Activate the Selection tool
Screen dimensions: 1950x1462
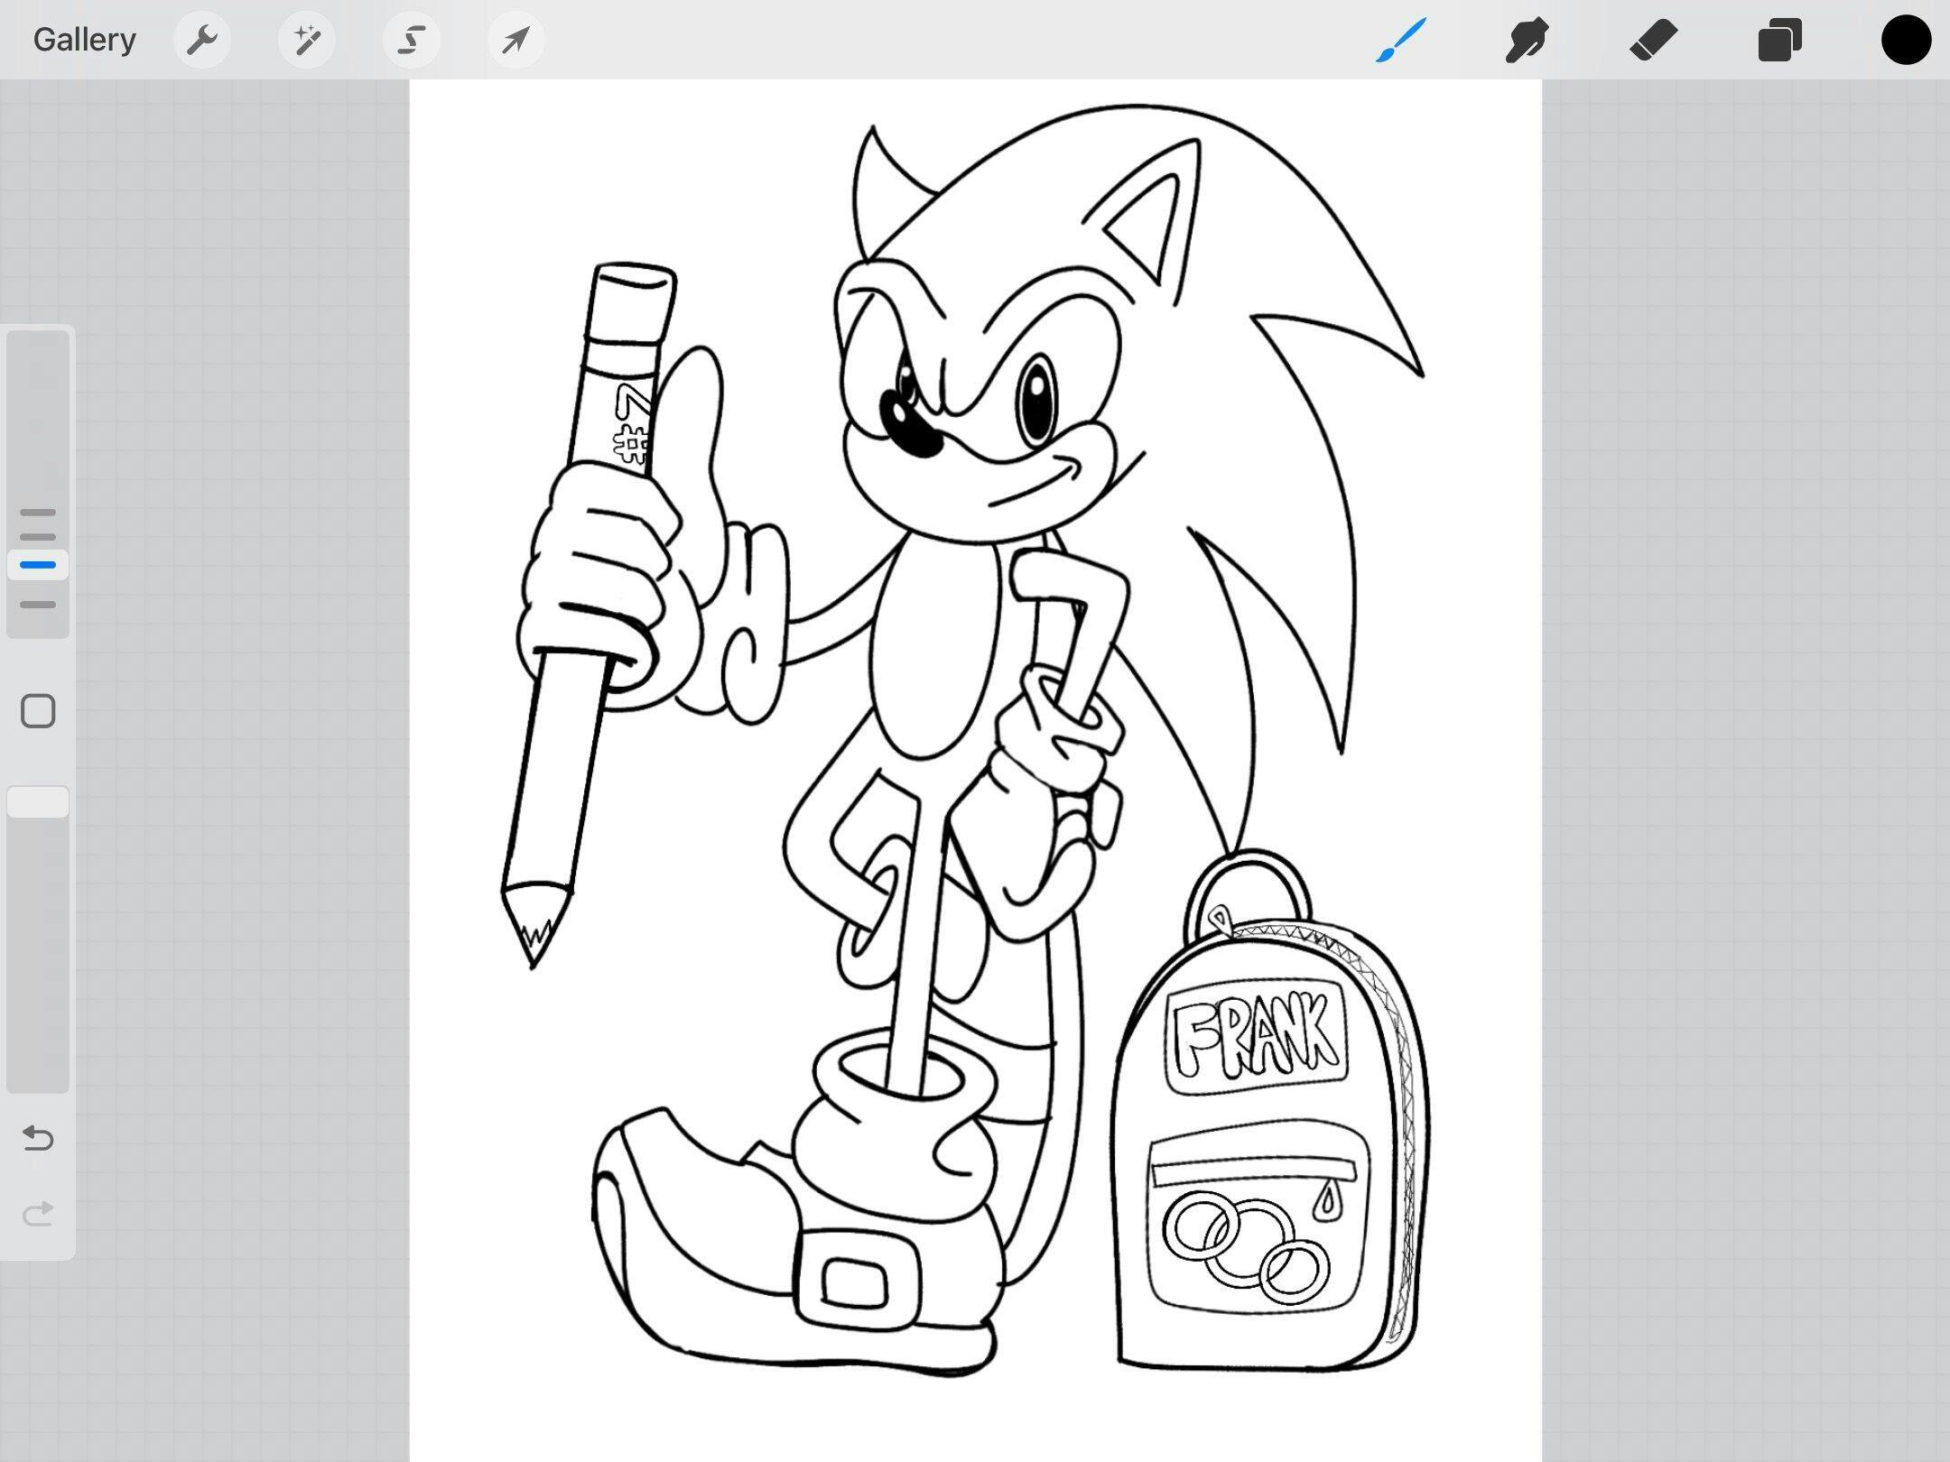[412, 40]
